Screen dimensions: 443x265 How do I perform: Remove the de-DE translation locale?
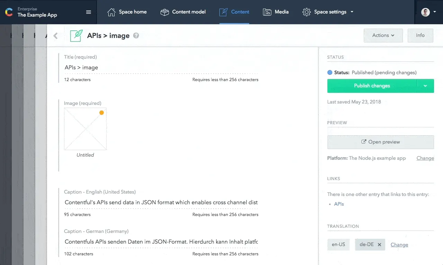(x=379, y=245)
